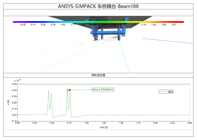Viewport: 197px width, 140px height.
Task: Click the 0.40 y-axis tick value
Action: 14,90
